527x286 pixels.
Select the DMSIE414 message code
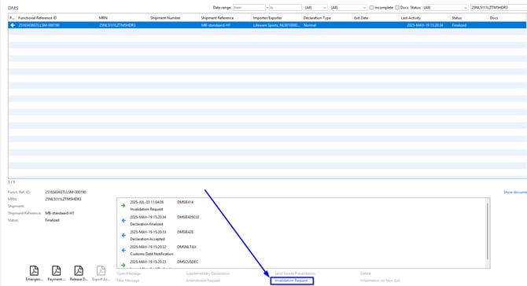tap(185, 202)
